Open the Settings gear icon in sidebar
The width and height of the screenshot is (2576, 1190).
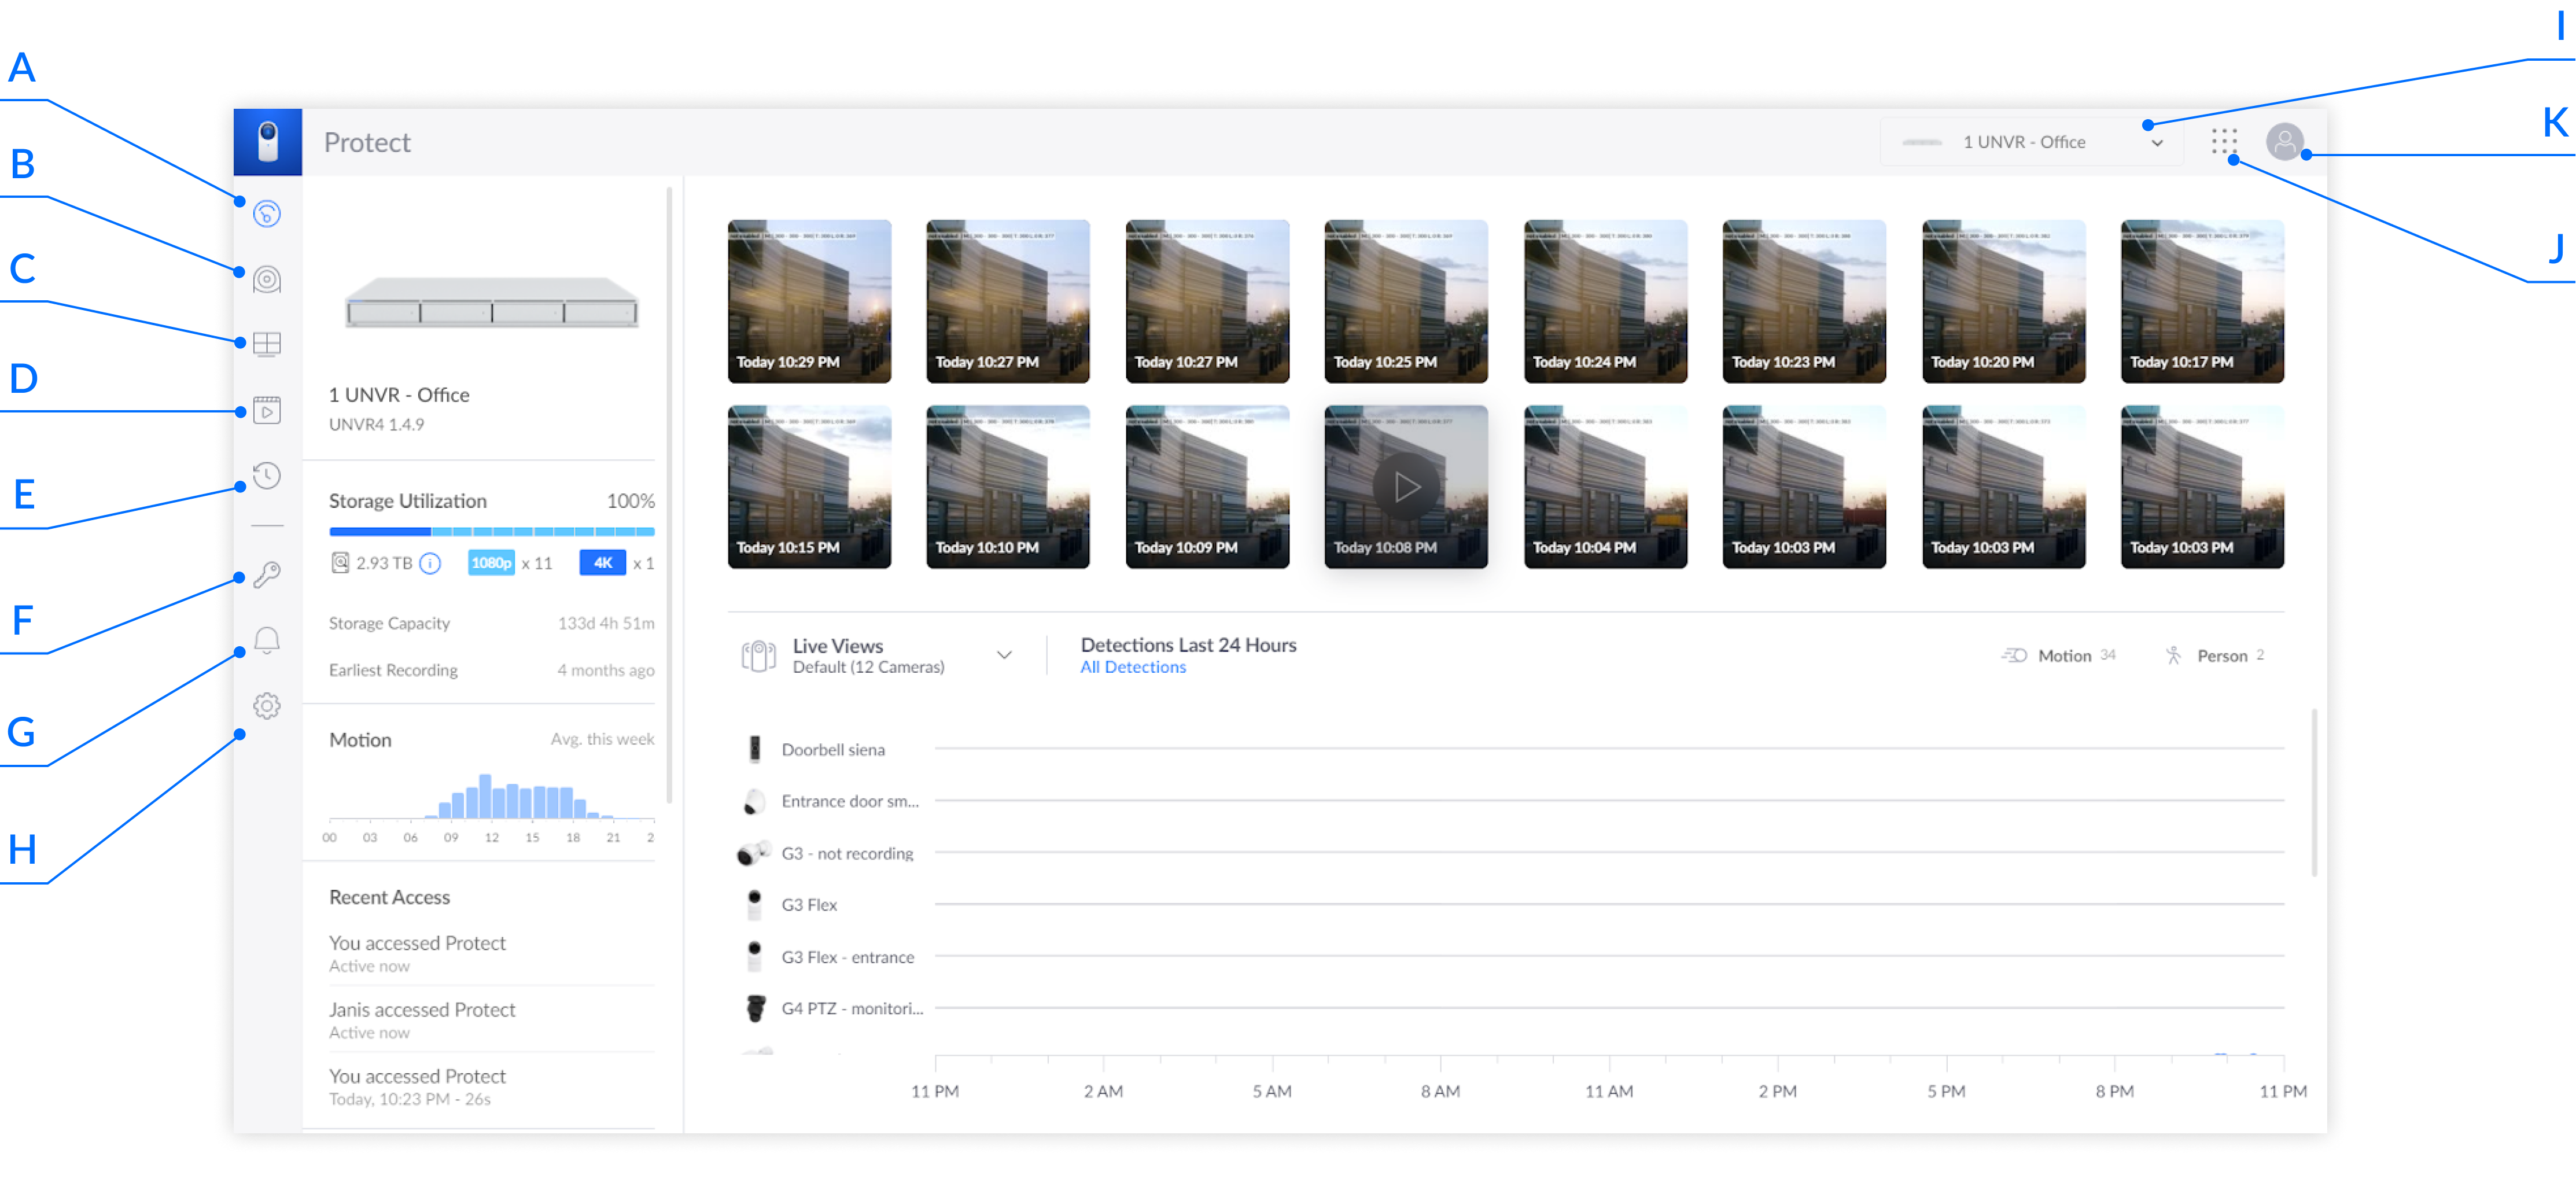click(x=267, y=706)
